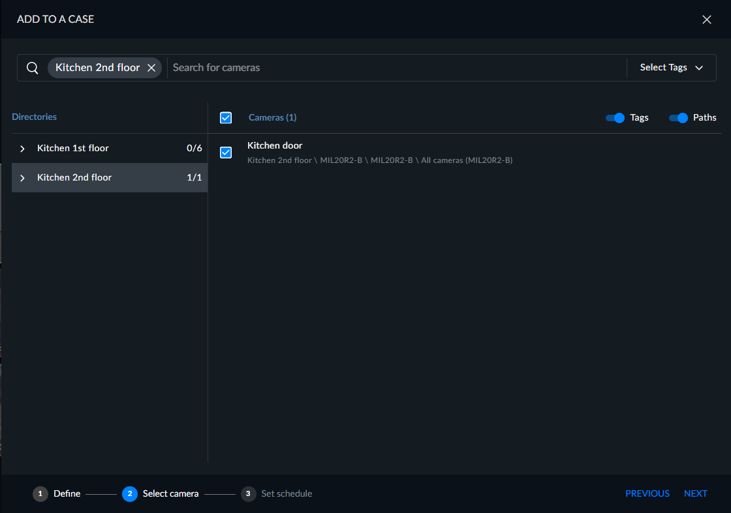Close the Add to a Case dialog
The height and width of the screenshot is (513, 731).
(707, 20)
